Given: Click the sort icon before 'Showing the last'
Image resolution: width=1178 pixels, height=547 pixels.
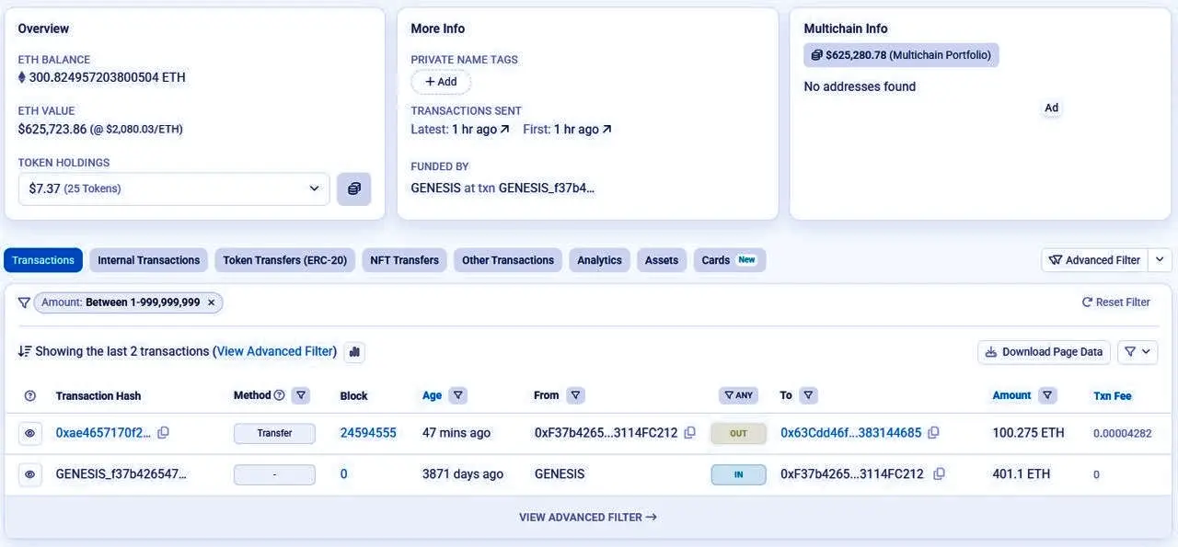Looking at the screenshot, I should coord(25,351).
